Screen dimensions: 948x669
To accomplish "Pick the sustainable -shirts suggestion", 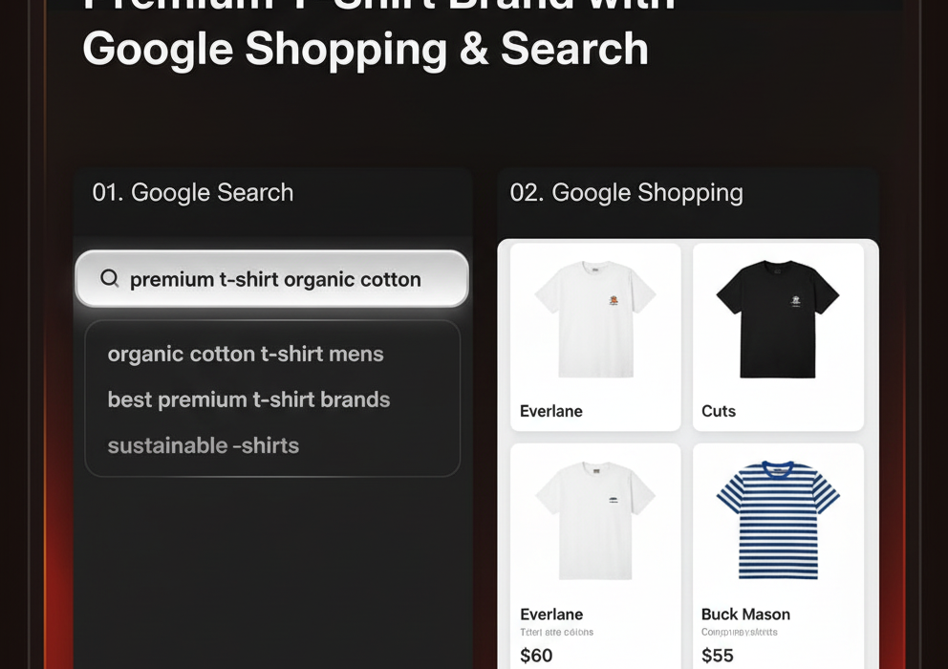I will (204, 445).
